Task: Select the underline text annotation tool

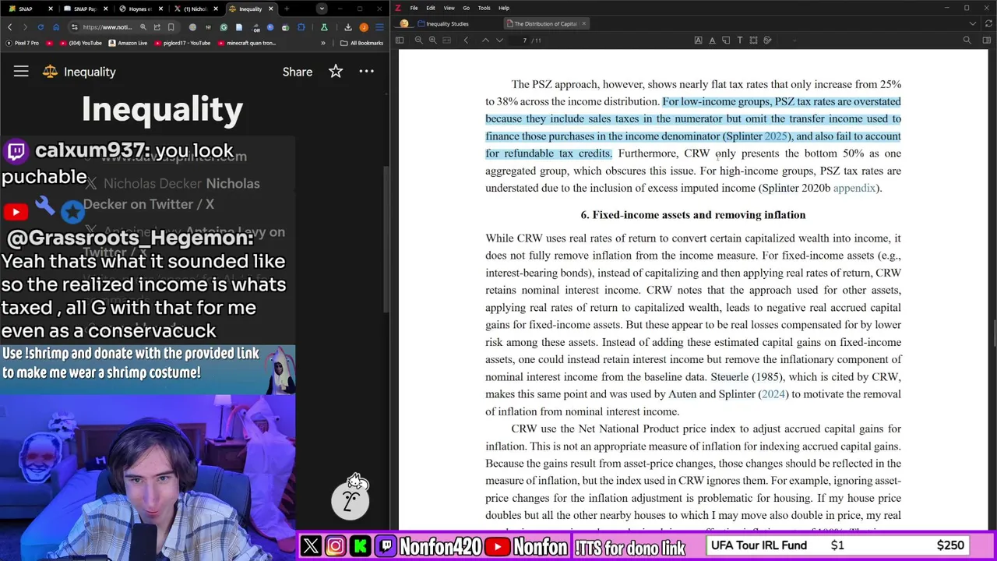Action: [x=712, y=40]
